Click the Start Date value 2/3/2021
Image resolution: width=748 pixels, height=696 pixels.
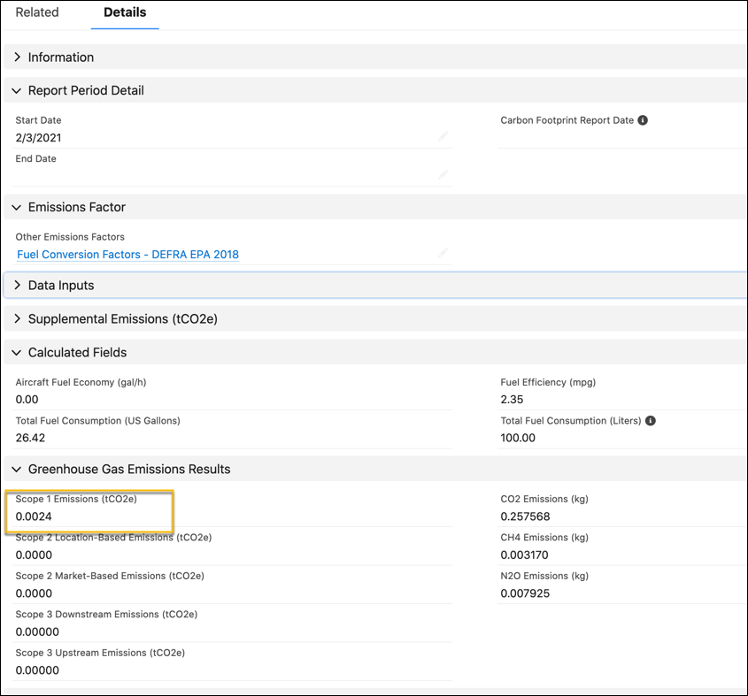coord(38,138)
